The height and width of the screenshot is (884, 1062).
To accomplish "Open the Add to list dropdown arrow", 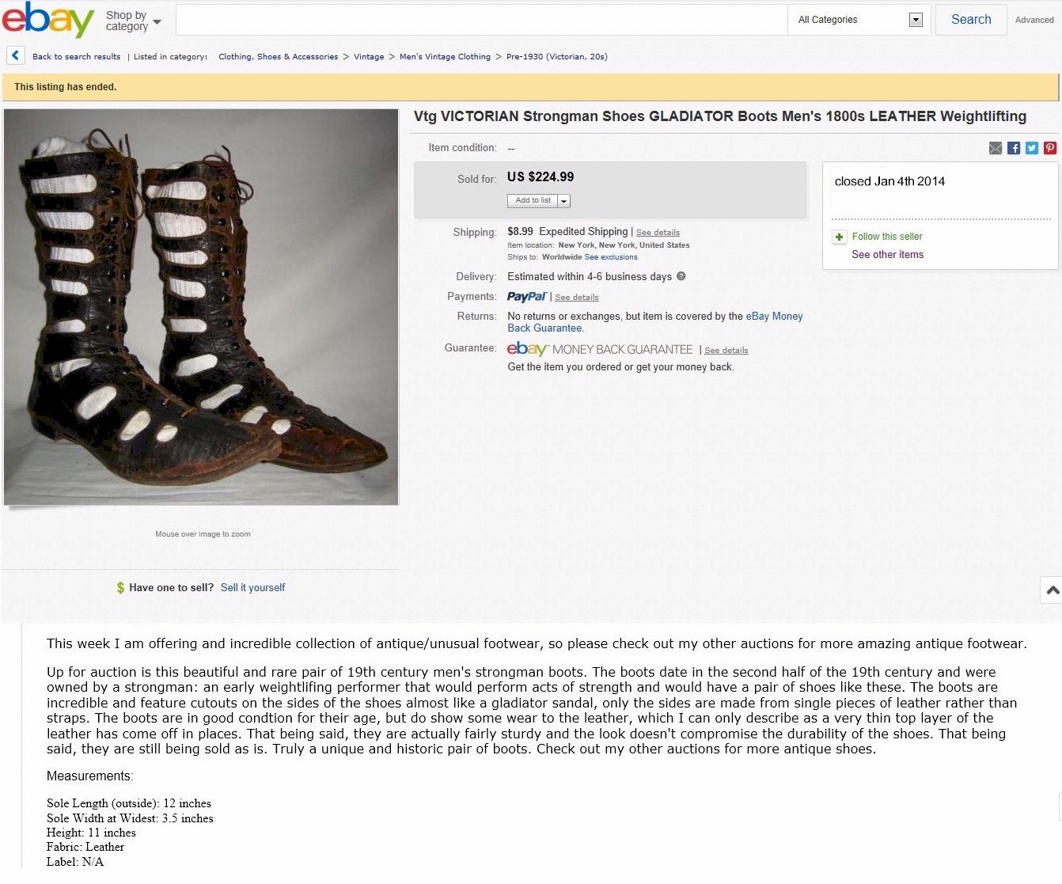I will tap(563, 201).
